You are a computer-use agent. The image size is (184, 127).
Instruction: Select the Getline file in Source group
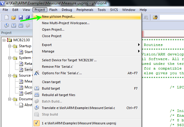[x=28, y=93]
